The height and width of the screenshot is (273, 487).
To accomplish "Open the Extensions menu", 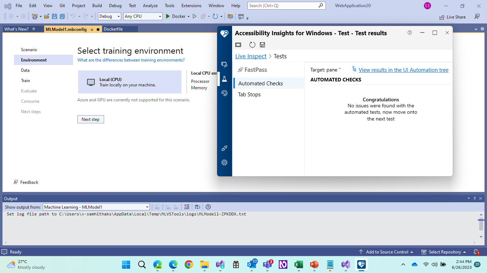I will point(191,6).
